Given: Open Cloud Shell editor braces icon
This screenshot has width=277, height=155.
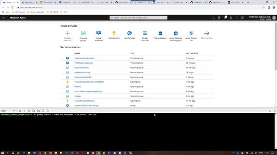Looking at the screenshot, I should pos(43,111).
